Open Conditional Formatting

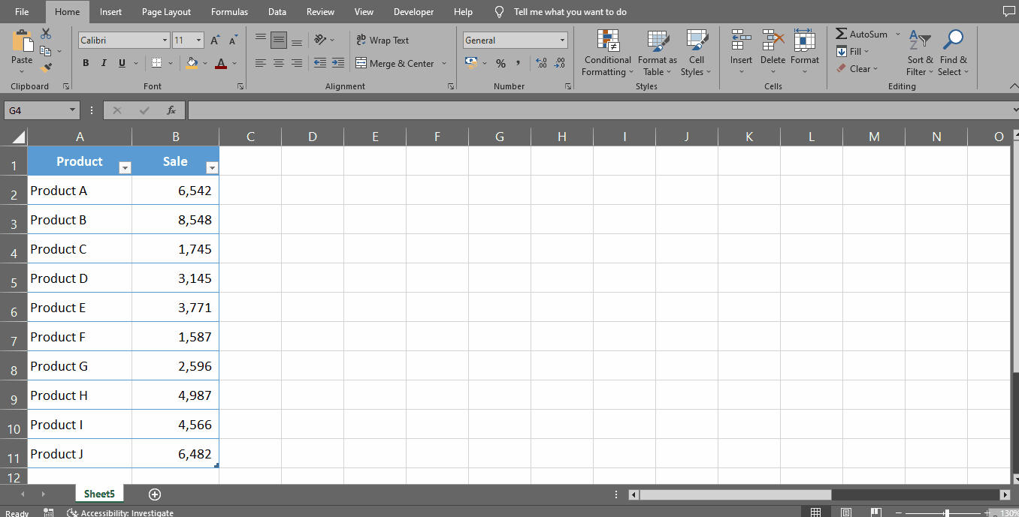[607, 53]
